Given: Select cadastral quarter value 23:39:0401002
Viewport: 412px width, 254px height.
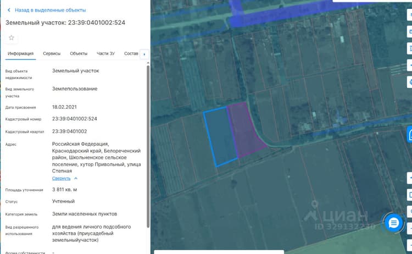Looking at the screenshot, I should coord(69,131).
